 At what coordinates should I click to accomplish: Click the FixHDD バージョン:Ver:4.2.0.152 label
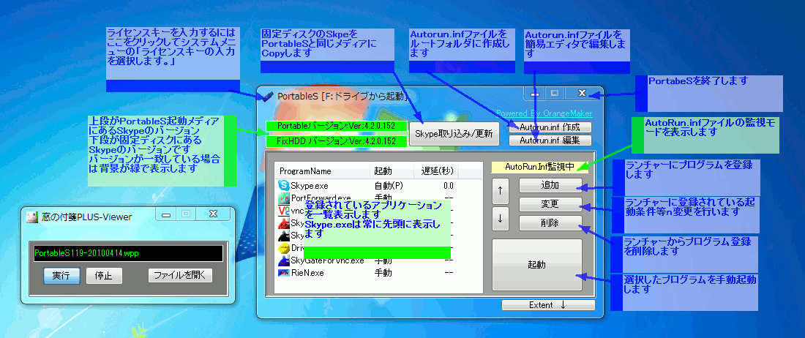click(x=337, y=141)
